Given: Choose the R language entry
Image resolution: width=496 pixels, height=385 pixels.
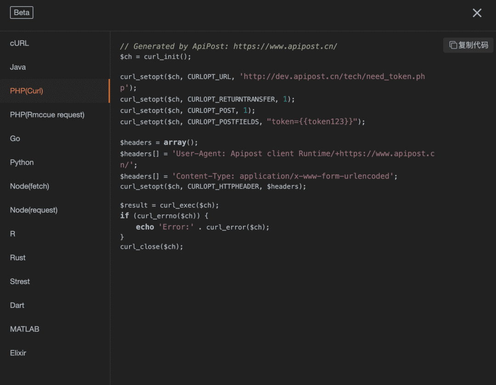Looking at the screenshot, I should point(55,234).
